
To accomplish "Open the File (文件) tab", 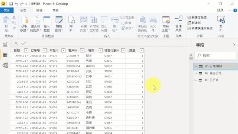I will [x=7, y=10].
